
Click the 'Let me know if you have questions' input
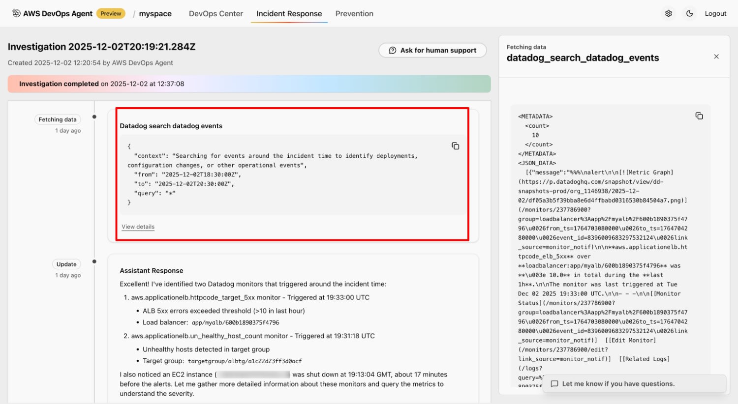point(635,384)
